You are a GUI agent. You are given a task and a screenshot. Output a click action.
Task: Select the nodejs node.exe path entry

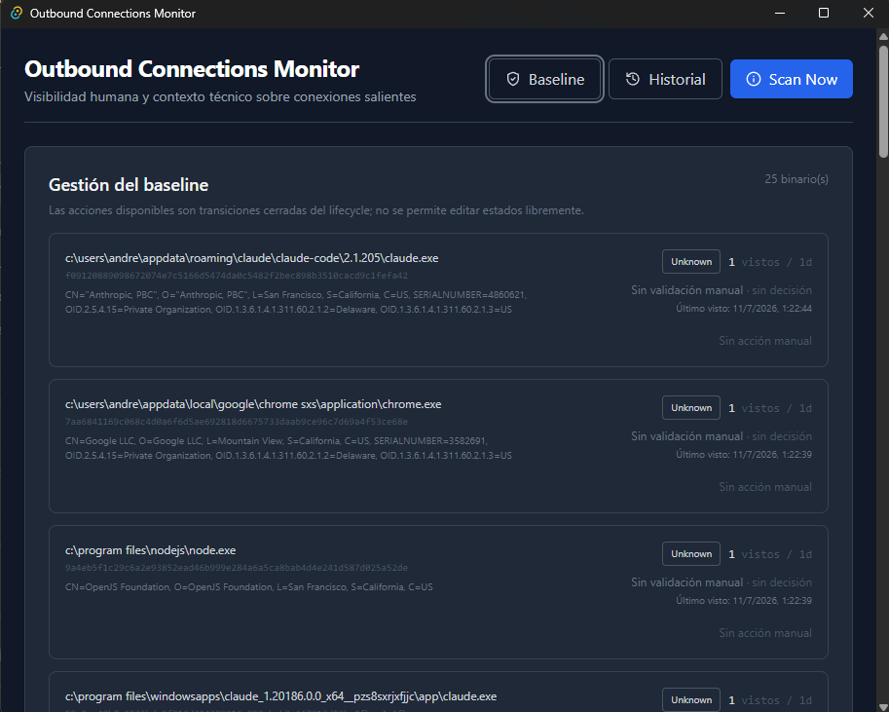[x=150, y=550]
